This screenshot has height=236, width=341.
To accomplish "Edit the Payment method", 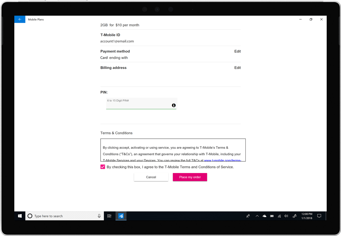I will pyautogui.click(x=237, y=51).
